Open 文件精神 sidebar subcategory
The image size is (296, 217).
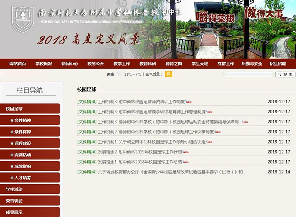pyautogui.click(x=30, y=120)
